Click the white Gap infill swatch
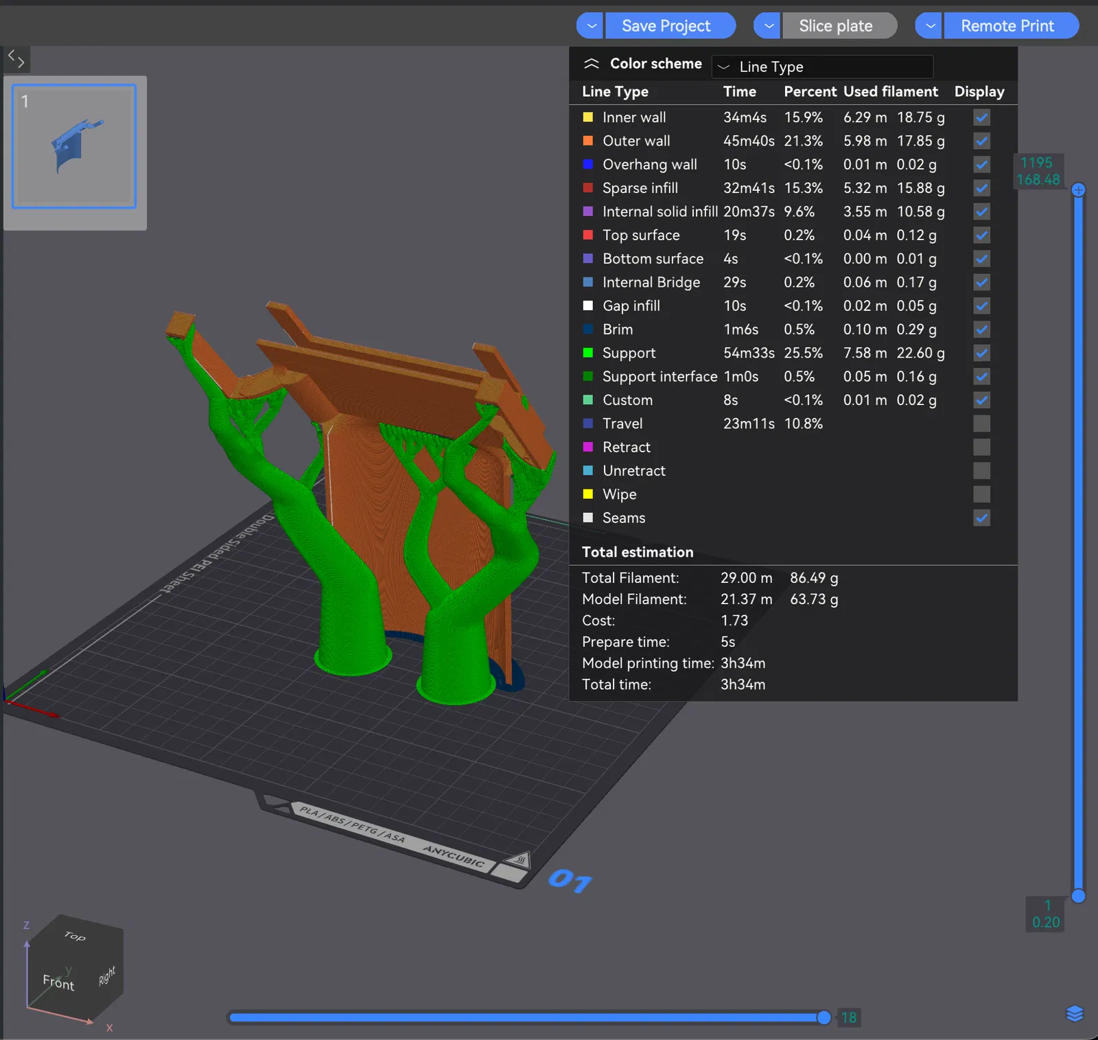Screen dimensions: 1098x1040 point(588,305)
